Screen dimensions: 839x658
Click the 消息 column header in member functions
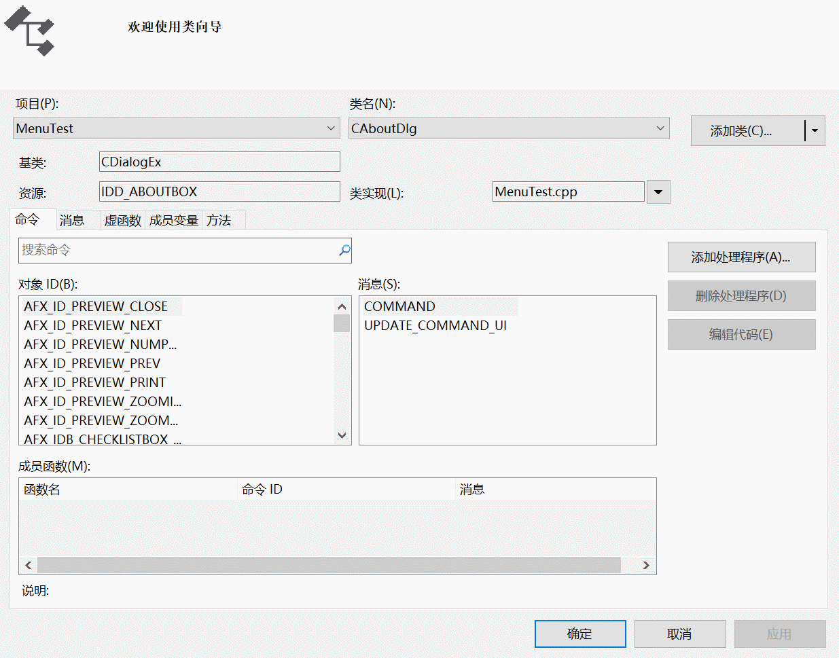tap(555, 489)
